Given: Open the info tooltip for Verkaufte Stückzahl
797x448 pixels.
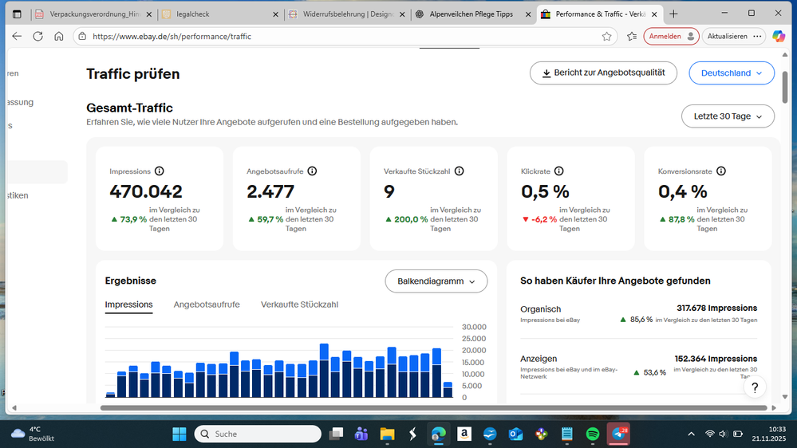Looking at the screenshot, I should tap(459, 171).
